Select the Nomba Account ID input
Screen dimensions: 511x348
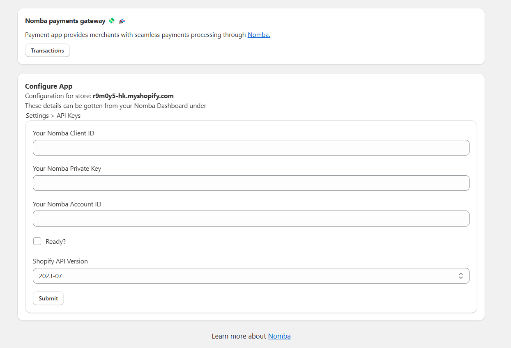[x=251, y=218]
